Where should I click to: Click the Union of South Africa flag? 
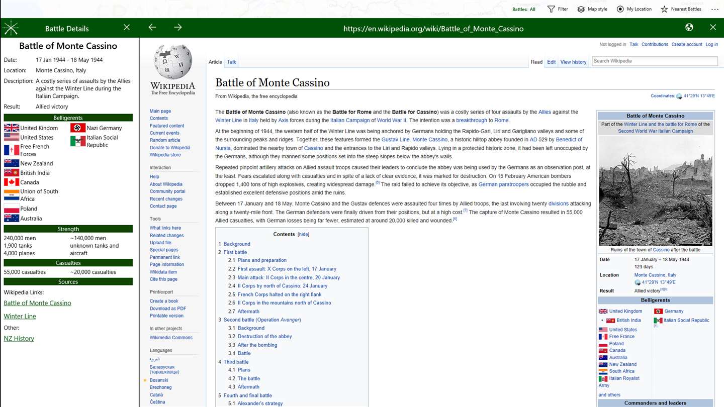point(12,195)
